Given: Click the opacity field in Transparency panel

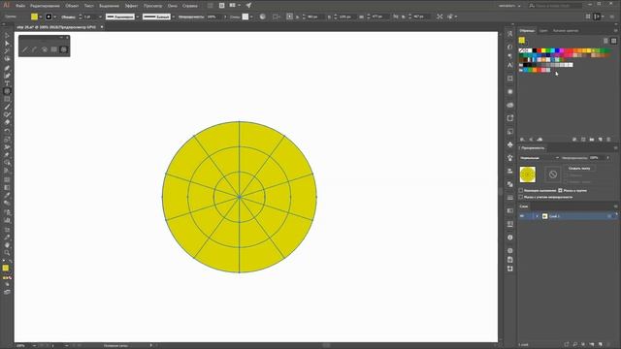Looking at the screenshot, I should coord(597,158).
